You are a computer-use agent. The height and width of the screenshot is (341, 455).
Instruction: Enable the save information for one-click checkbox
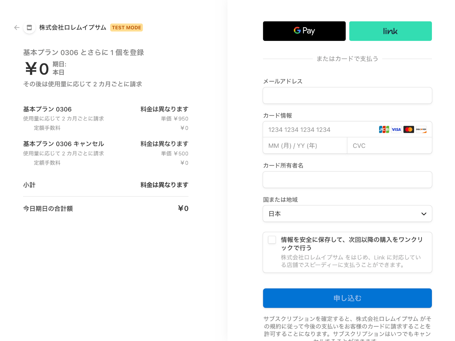point(272,240)
